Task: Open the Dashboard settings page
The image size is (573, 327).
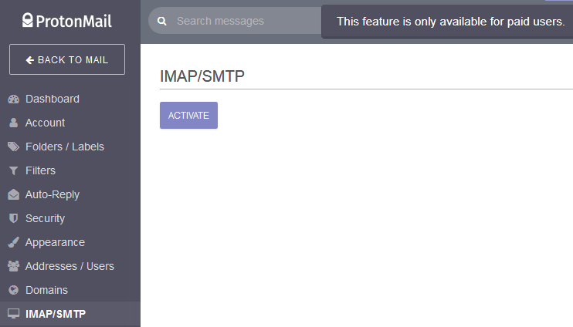Action: (53, 99)
